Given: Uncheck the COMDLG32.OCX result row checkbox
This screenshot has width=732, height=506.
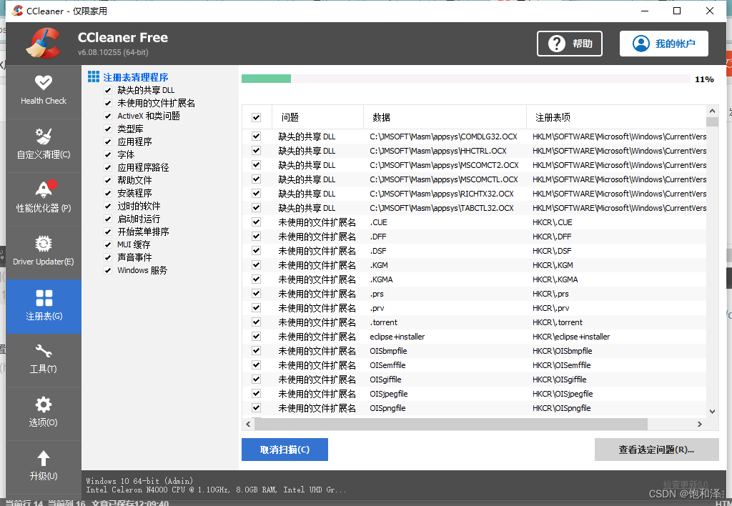Looking at the screenshot, I should pyautogui.click(x=257, y=137).
